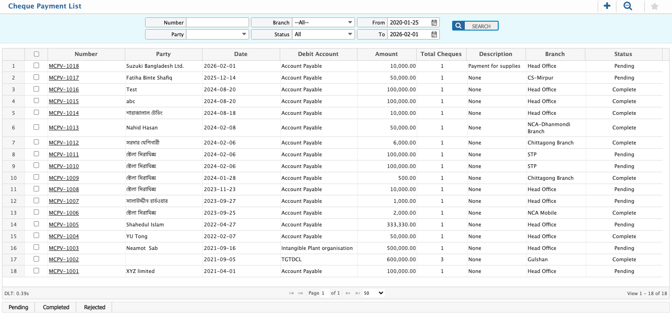Click the plus icon to add cheque payment
The height and width of the screenshot is (313, 672).
607,6
